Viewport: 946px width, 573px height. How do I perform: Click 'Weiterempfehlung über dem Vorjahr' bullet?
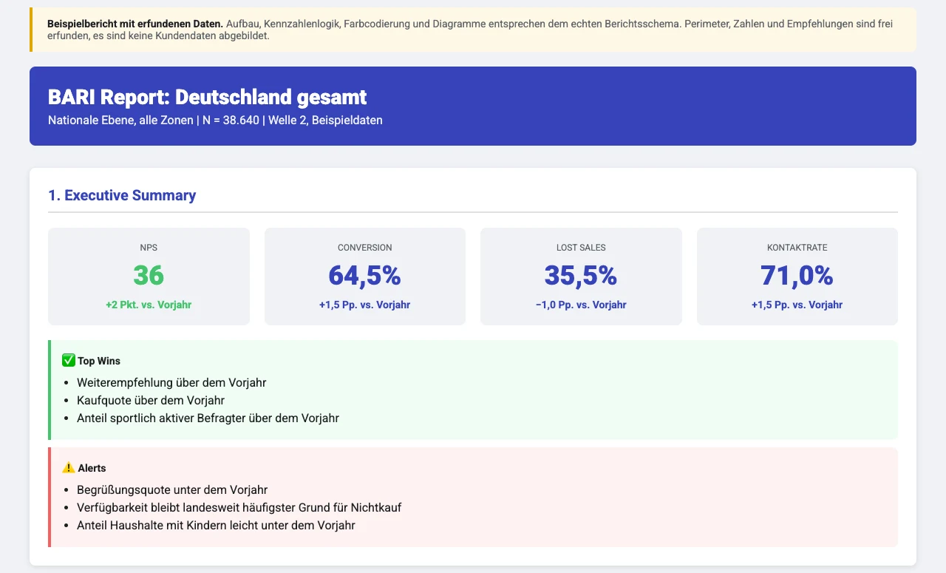click(171, 382)
